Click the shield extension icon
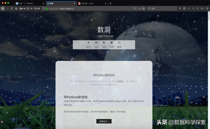The height and width of the screenshot is (129, 210). tap(198, 9)
